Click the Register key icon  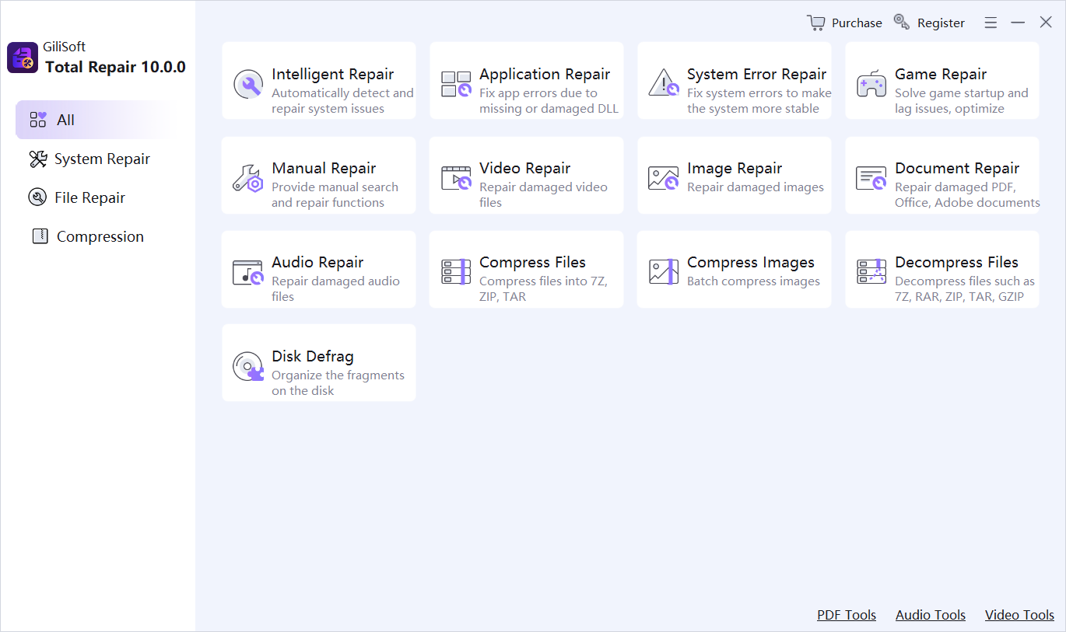[x=902, y=23]
